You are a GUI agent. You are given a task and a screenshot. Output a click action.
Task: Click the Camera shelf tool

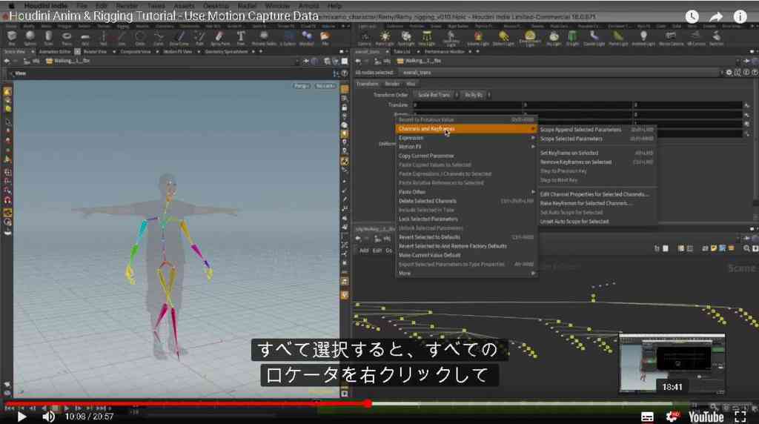pyautogui.click(x=365, y=38)
